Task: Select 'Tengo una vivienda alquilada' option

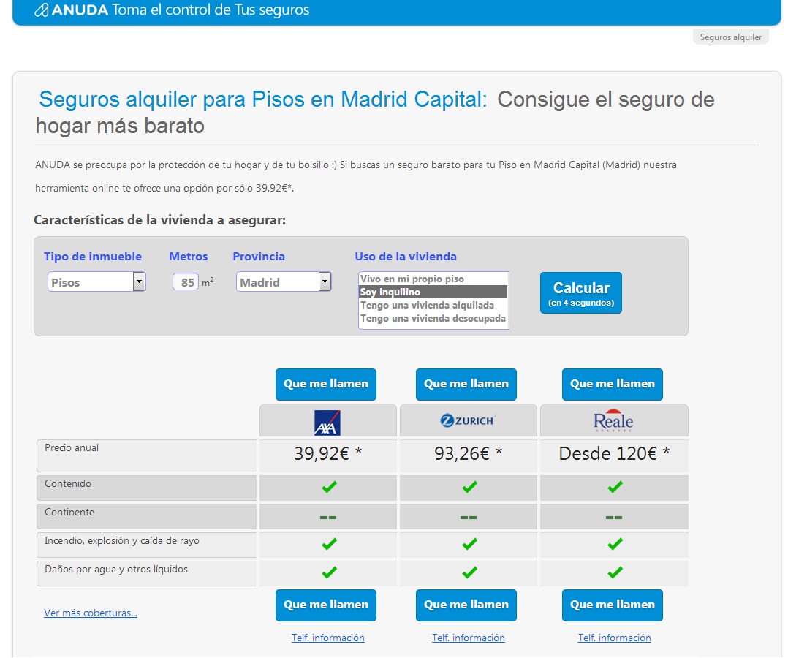Action: (433, 306)
